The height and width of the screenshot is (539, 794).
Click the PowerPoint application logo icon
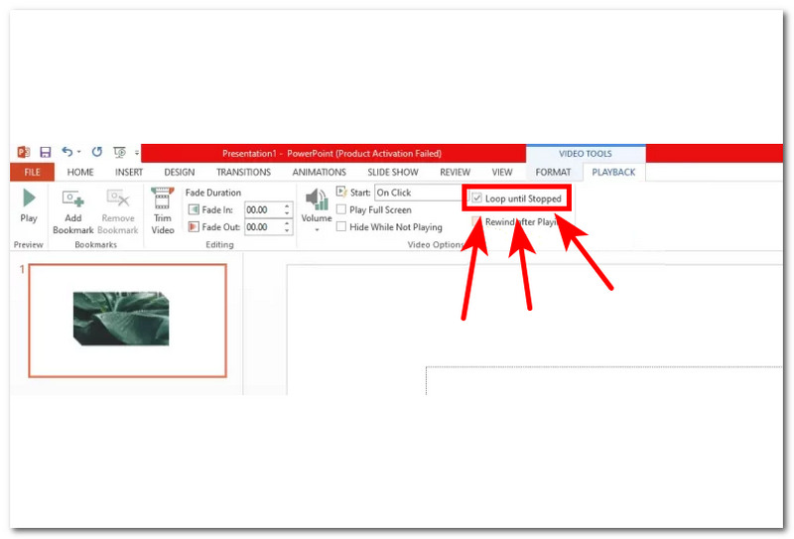(x=24, y=153)
